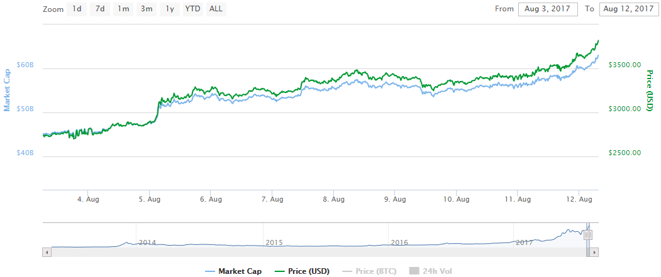Viewport: 661px width, 277px height.
Task: Click 2016 in the navigator timeline
Action: pos(399,242)
